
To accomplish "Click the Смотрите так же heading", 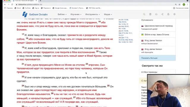I will coord(152,66).
